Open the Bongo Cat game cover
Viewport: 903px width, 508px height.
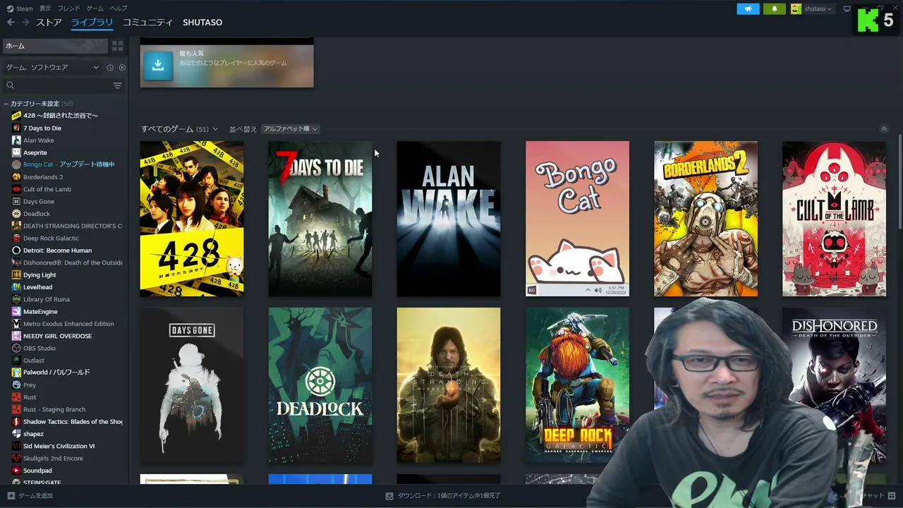pos(577,219)
